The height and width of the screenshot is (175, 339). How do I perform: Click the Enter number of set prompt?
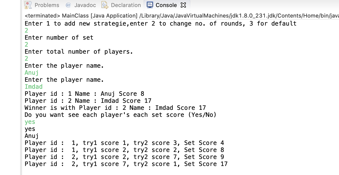tap(59, 37)
